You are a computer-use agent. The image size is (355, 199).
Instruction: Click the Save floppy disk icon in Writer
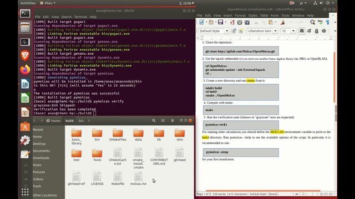click(x=221, y=22)
